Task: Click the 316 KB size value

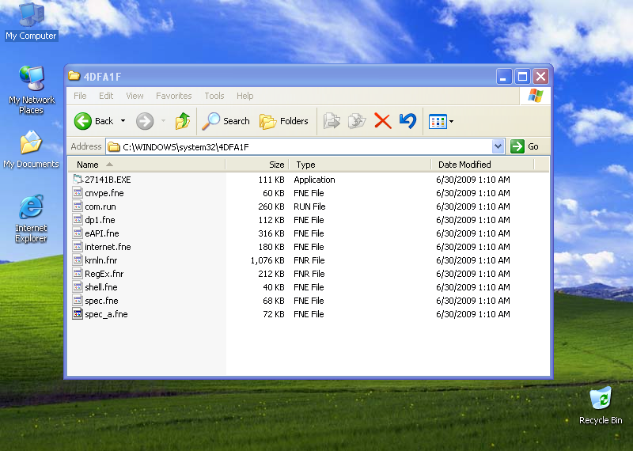Action: click(271, 233)
